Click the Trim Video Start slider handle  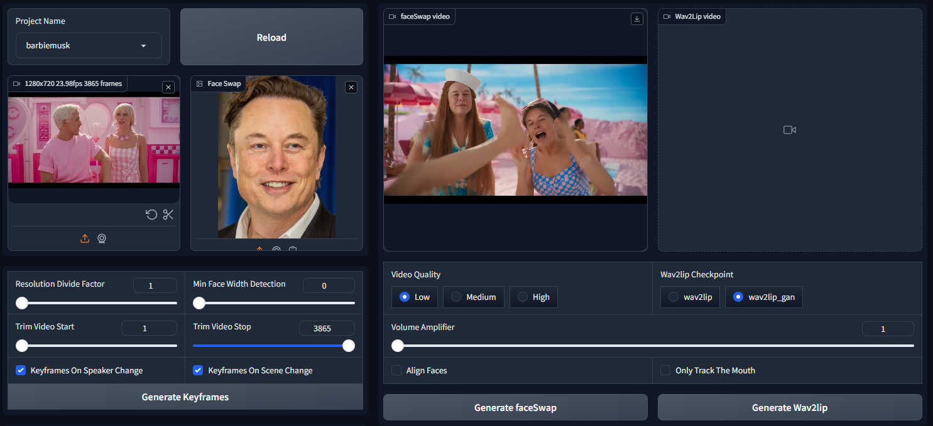point(22,346)
